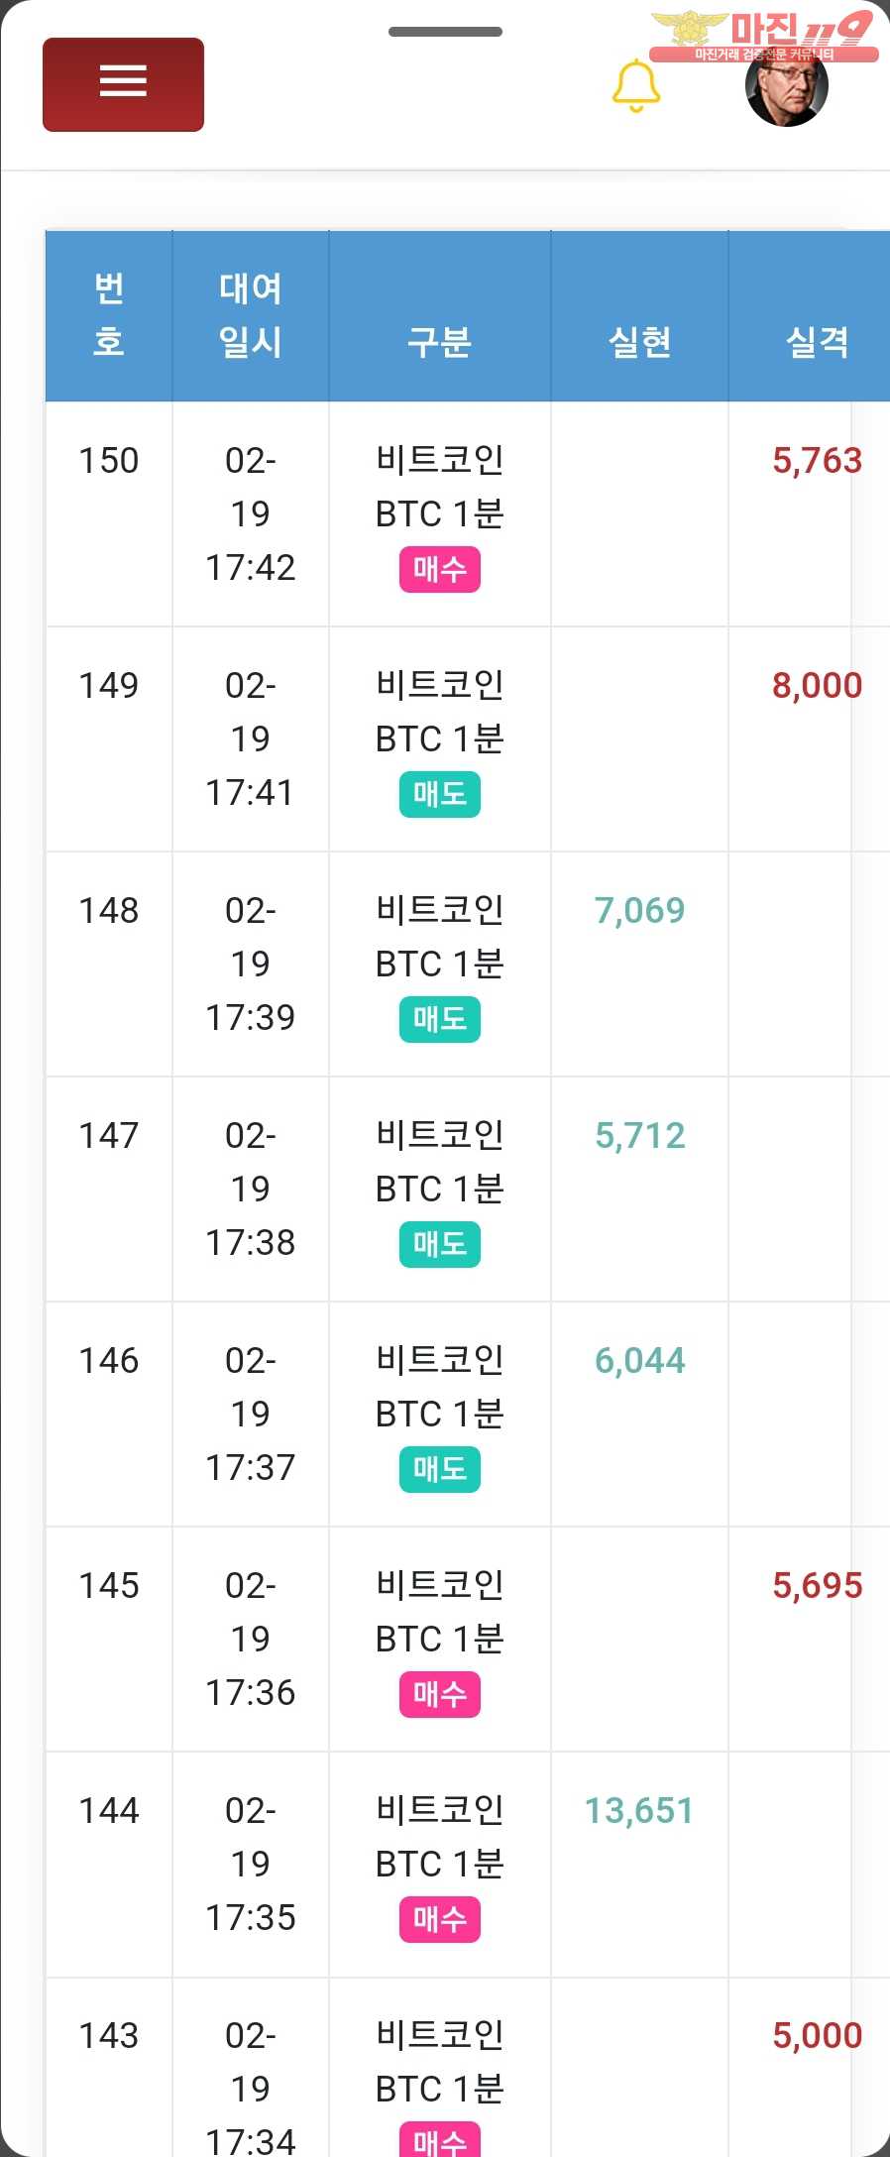Tap the 매도 badge in row 149
The image size is (890, 2157).
coord(440,794)
